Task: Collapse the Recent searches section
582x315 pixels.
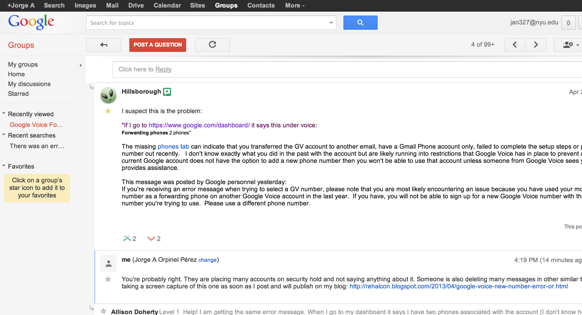Action: pos(4,135)
